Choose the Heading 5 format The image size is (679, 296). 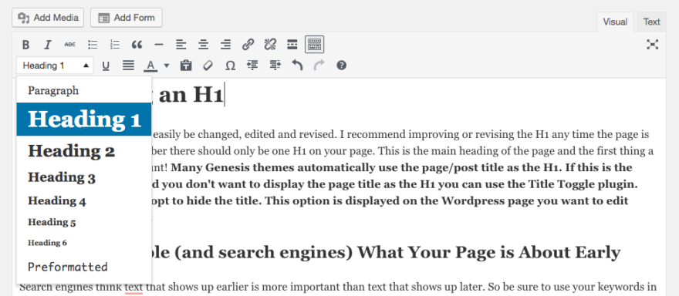pos(84,223)
